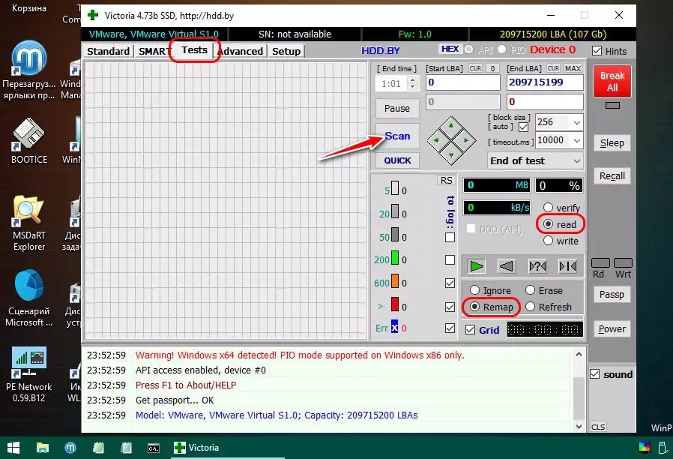Open PE Network 0.59.B12 desktop icon
The width and height of the screenshot is (673, 459).
pyautogui.click(x=28, y=374)
